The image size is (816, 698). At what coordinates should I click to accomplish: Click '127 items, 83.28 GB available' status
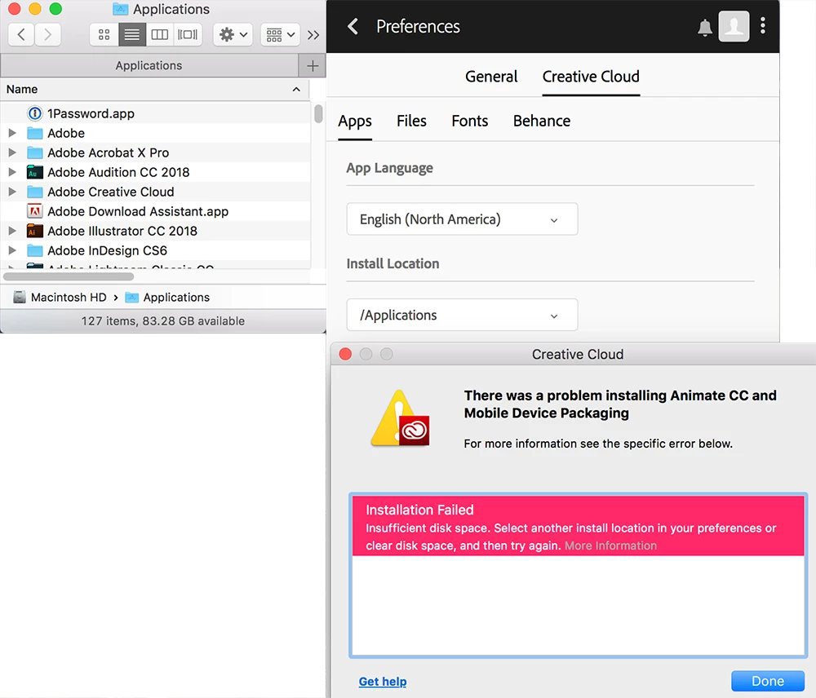(x=163, y=321)
